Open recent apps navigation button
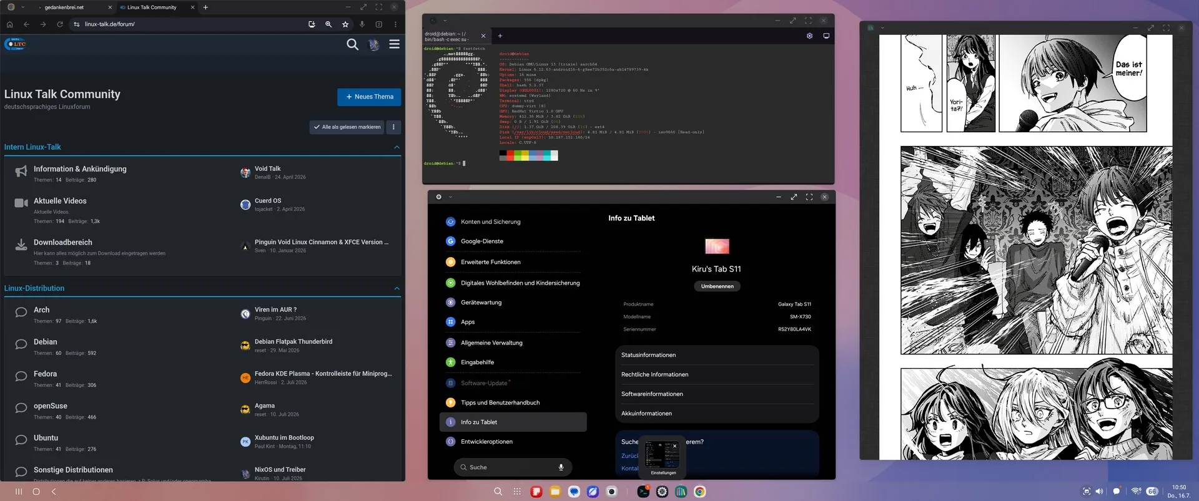 (x=19, y=492)
